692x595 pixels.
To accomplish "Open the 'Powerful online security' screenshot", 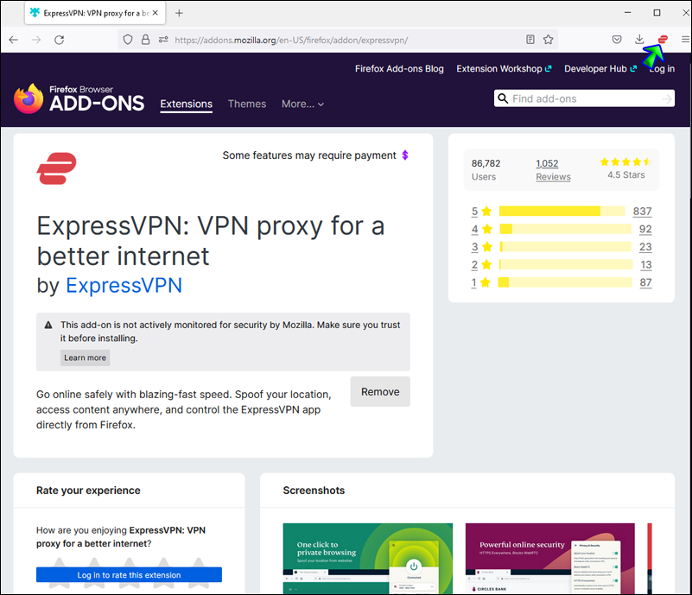I will (550, 559).
